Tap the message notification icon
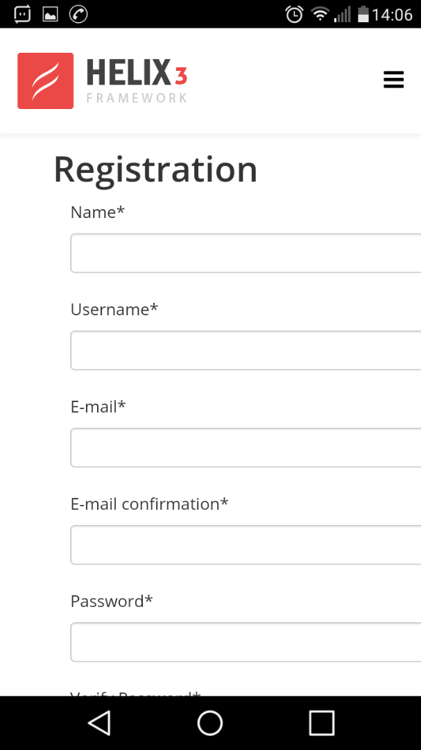421x750 pixels. [x=22, y=14]
